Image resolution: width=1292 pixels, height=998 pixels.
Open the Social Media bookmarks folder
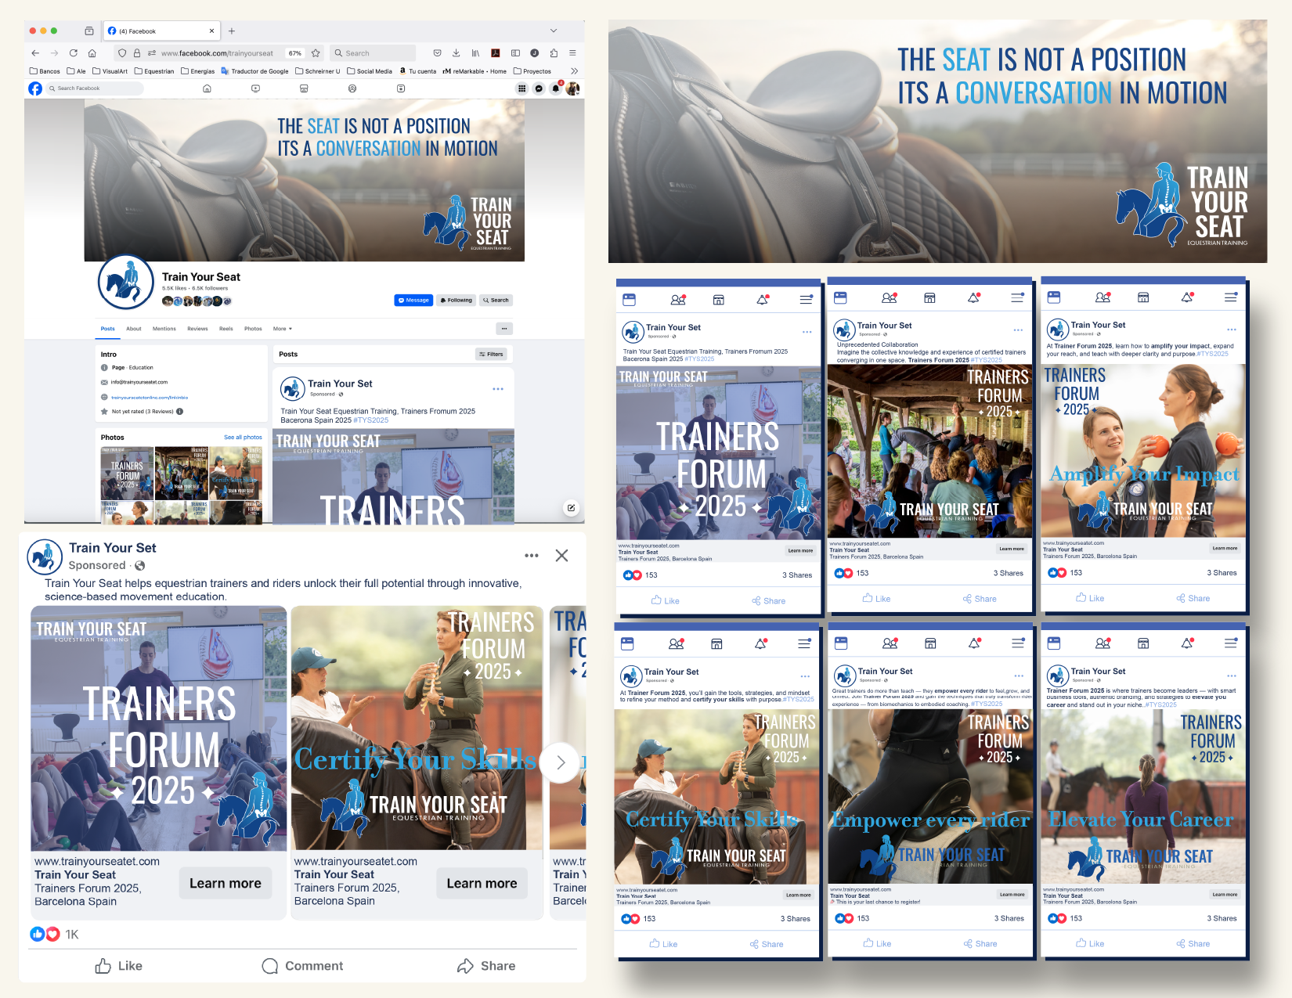[x=370, y=71]
